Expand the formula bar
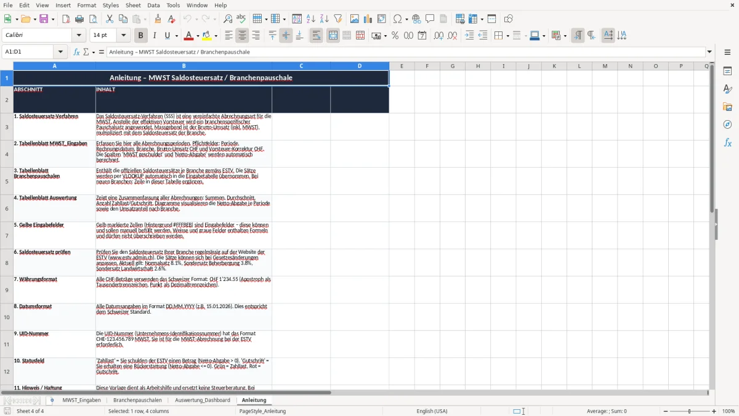 pos(709,52)
